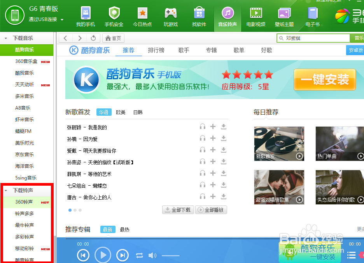Screen dimensions: 364x263
Task: Open the 歌手 tab
Action: 184,50
